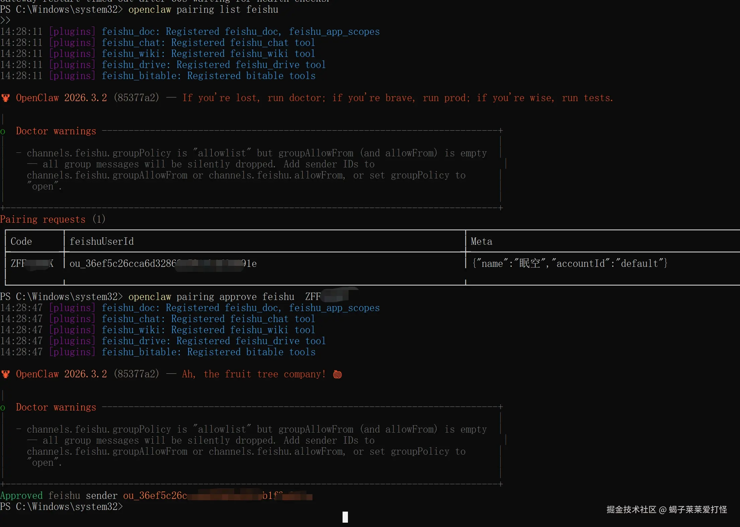Image resolution: width=740 pixels, height=527 pixels.
Task: Click the white block text cursor
Action: [x=345, y=517]
